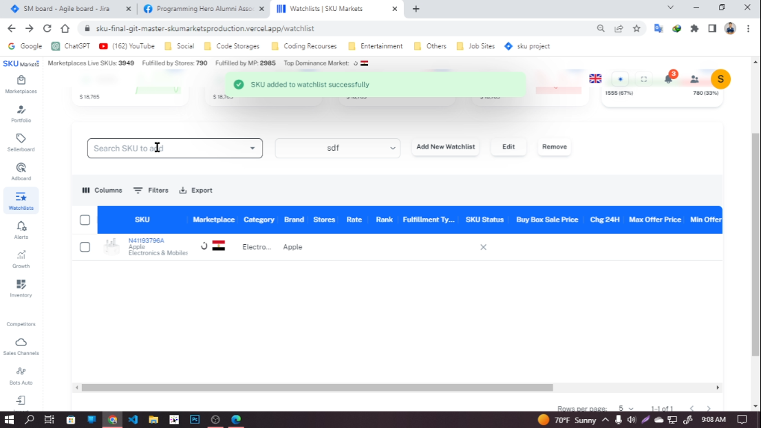Open Coding Recourses bookmark folder
This screenshot has width=761, height=428.
[304, 46]
